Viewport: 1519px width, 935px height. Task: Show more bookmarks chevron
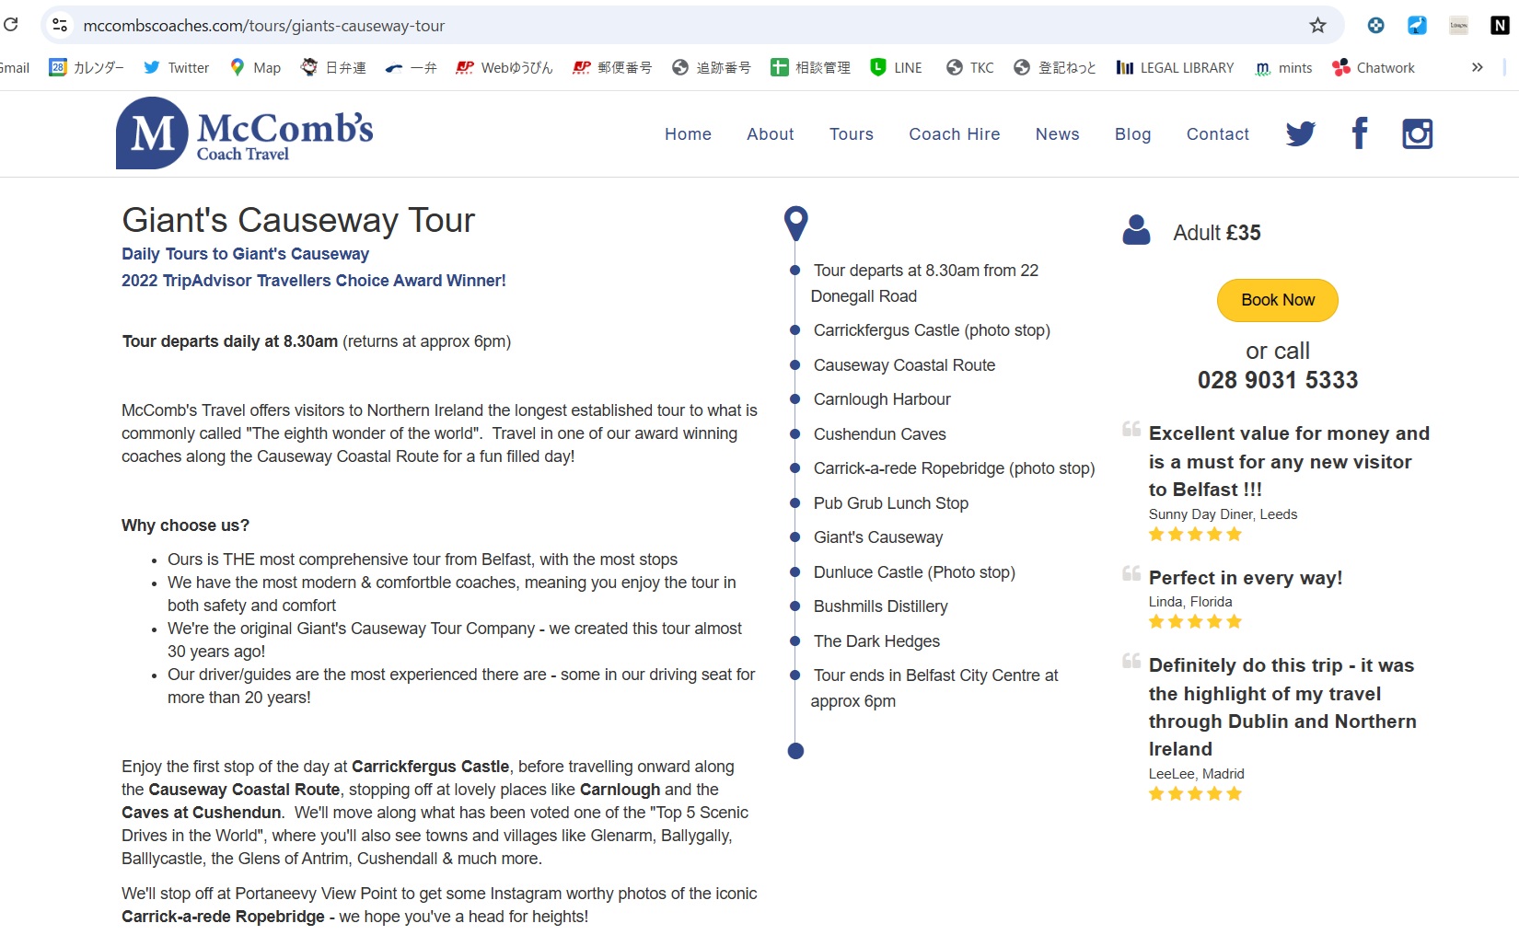tap(1477, 67)
